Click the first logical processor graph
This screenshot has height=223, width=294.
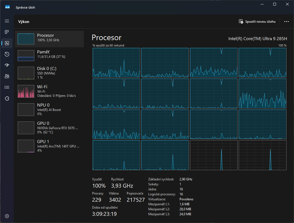coord(116,63)
